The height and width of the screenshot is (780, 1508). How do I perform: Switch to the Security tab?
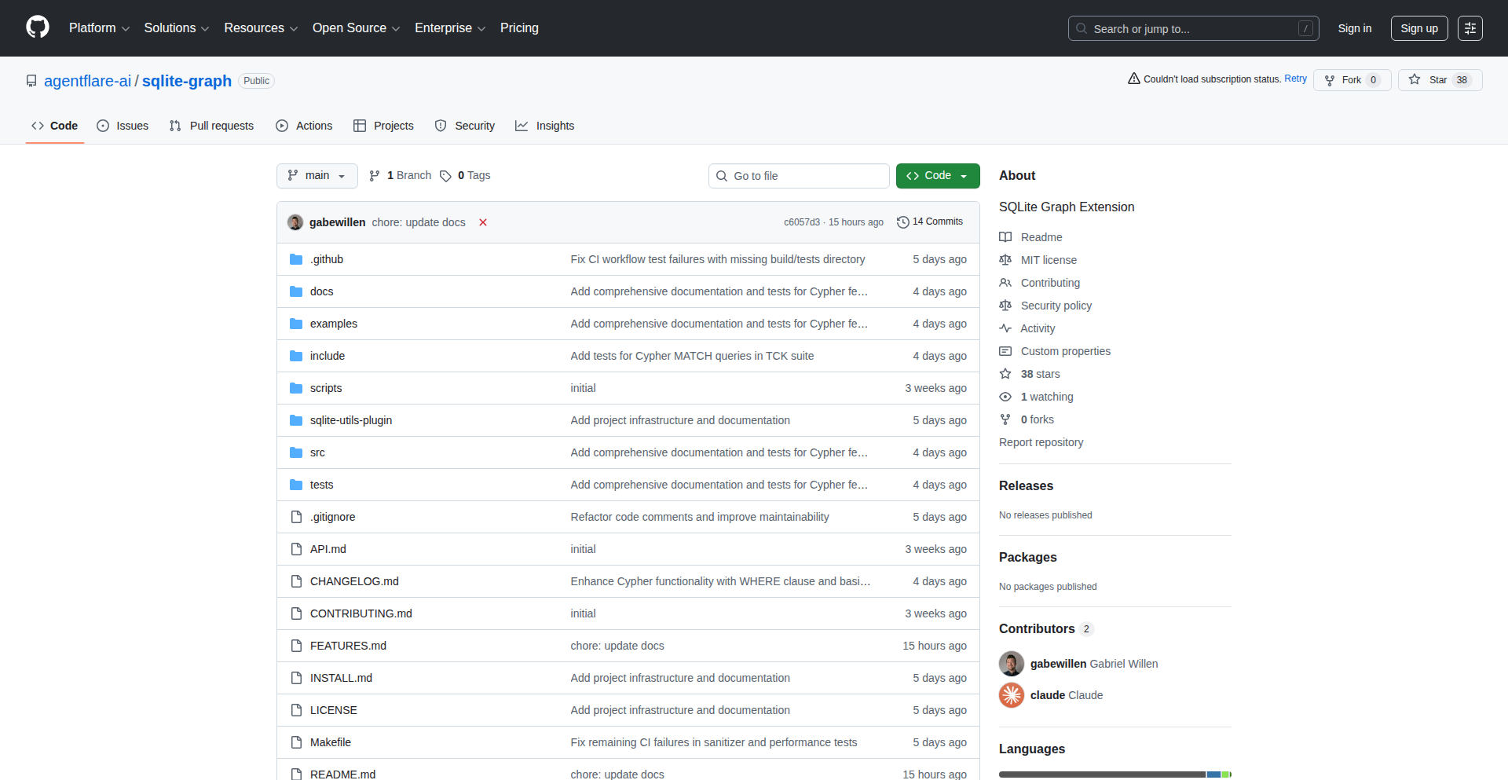point(465,126)
